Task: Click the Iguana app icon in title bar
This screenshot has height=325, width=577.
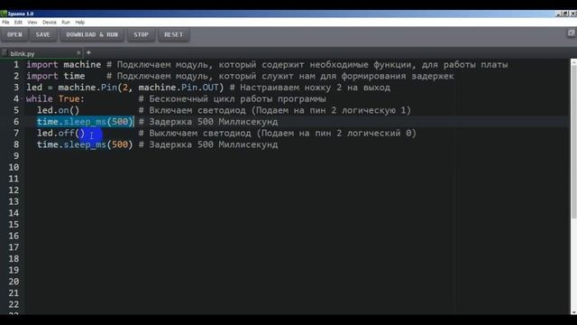Action: point(4,14)
